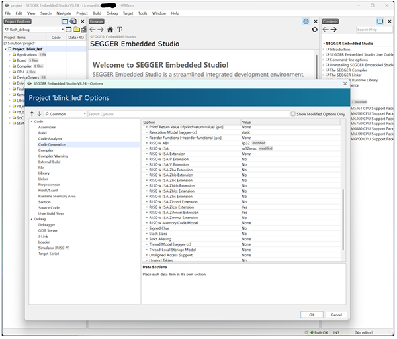
Task: Click the Cancel button
Action: click(x=336, y=315)
